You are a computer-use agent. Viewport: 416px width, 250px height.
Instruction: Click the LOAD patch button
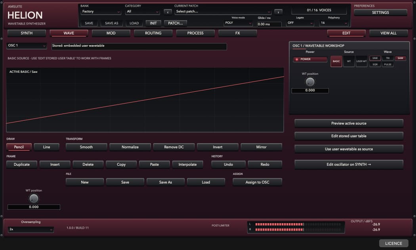[x=134, y=23]
